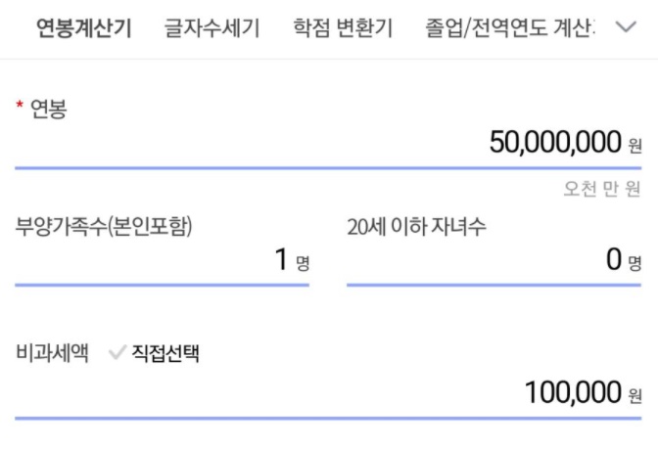Select the 학점 변환기 tab
The height and width of the screenshot is (449, 659).
pyautogui.click(x=342, y=27)
